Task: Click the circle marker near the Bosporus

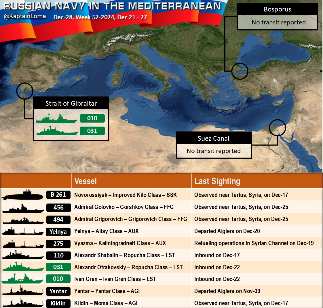Action: 239,71
